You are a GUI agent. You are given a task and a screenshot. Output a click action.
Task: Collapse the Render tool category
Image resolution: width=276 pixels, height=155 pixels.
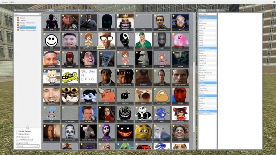[x=207, y=96]
